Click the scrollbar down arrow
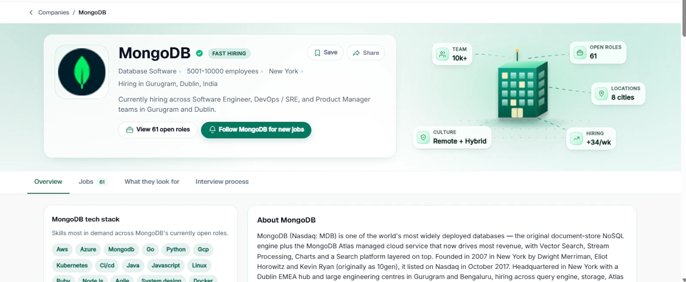The height and width of the screenshot is (282, 686). pos(683,280)
